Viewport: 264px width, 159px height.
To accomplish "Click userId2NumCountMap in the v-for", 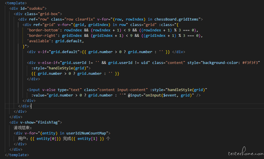I will 86,133.
